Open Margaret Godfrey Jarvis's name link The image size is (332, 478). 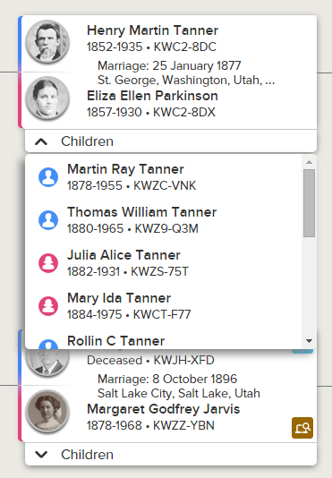[x=164, y=409]
